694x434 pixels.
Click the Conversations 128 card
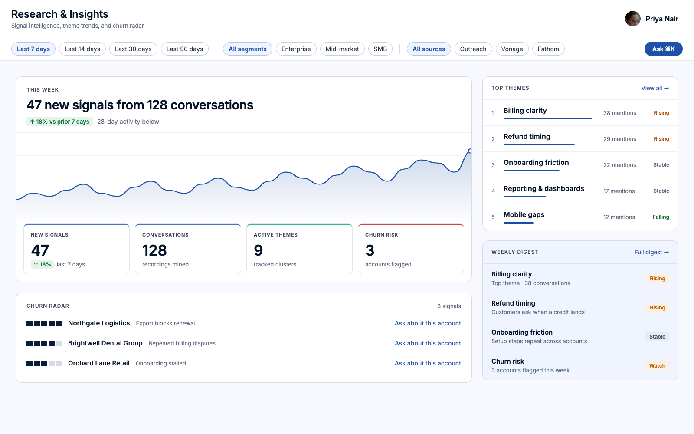(x=188, y=249)
